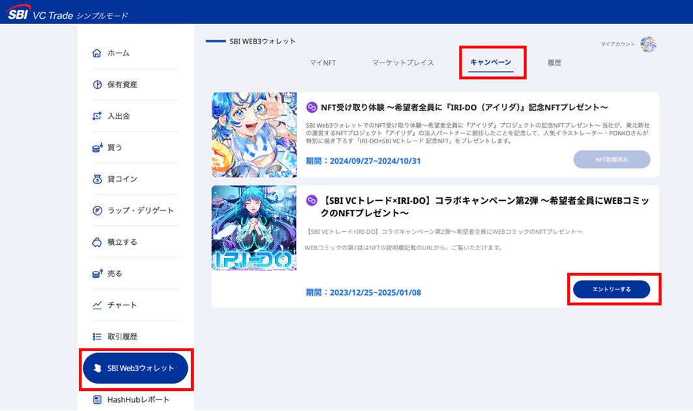
Task: Click the text WEBコミックの第1話はNFTの説明欄記載のURL
Action: click(x=404, y=248)
